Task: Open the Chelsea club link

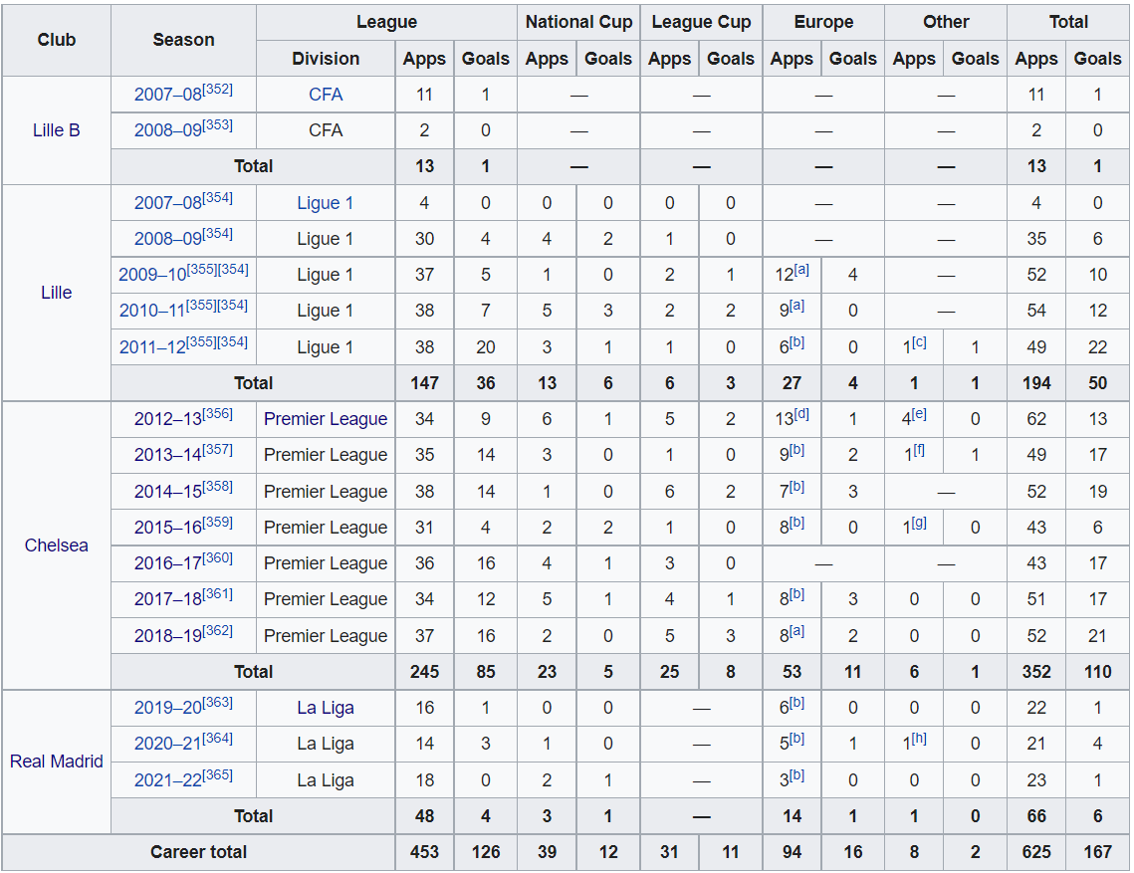Action: [56, 546]
